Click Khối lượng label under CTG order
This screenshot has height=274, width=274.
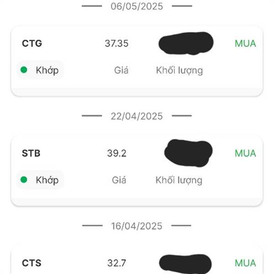[179, 71]
